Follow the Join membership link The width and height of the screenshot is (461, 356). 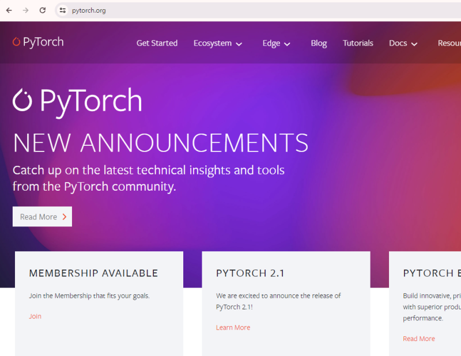(35, 316)
